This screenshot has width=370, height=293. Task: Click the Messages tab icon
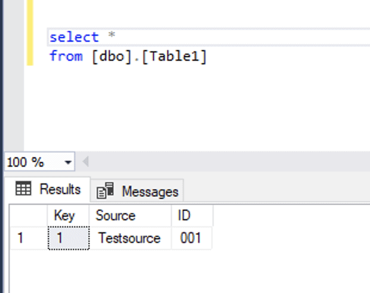(105, 191)
